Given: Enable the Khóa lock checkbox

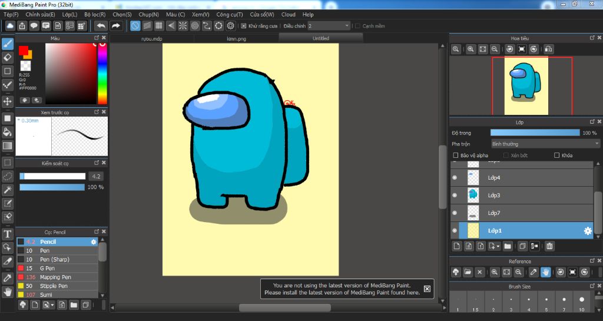Looking at the screenshot, I should (x=556, y=155).
